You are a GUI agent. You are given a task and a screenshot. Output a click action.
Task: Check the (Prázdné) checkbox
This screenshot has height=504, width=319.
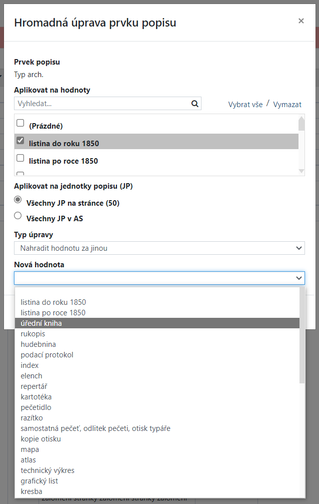[x=20, y=123]
